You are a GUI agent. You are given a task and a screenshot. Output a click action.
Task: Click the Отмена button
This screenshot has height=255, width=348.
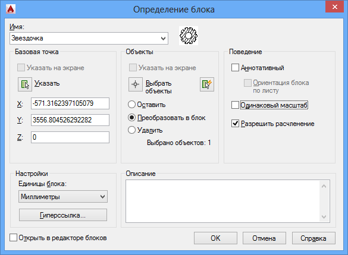click(264, 238)
